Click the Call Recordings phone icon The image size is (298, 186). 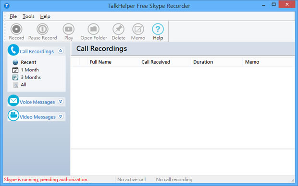click(x=13, y=50)
